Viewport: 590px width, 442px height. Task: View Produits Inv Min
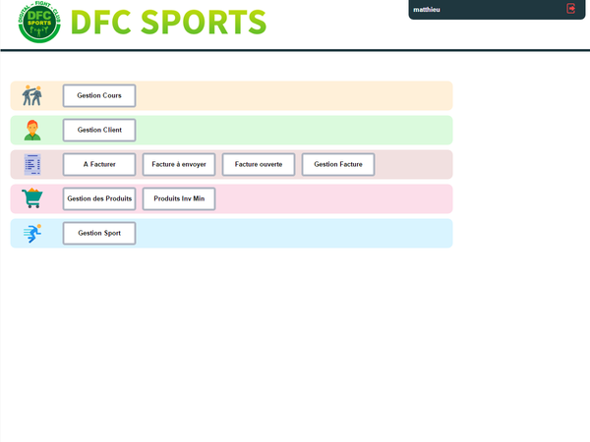click(x=179, y=198)
